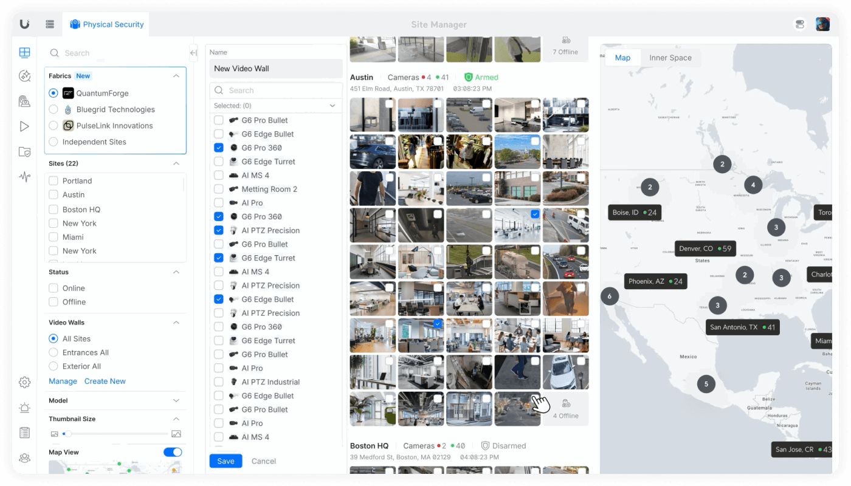This screenshot has width=851, height=486.
Task: Click the large thumbnail size icon
Action: coord(176,434)
